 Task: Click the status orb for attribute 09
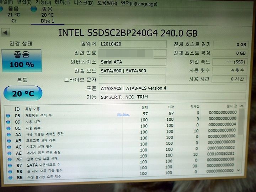click(x=8, y=122)
